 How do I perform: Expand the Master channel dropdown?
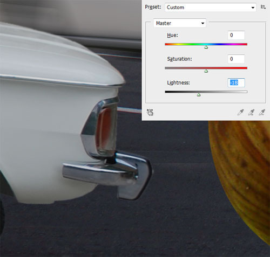pyautogui.click(x=180, y=23)
